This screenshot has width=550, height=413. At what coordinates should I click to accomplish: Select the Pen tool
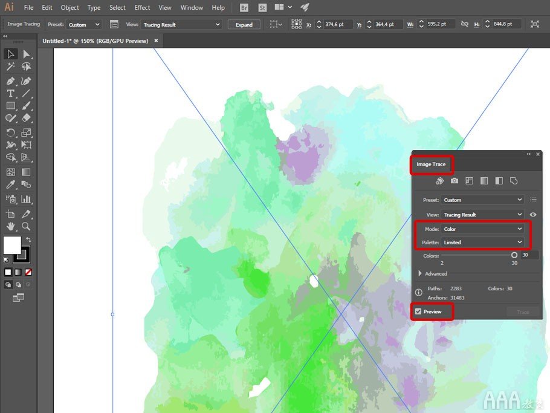10,81
